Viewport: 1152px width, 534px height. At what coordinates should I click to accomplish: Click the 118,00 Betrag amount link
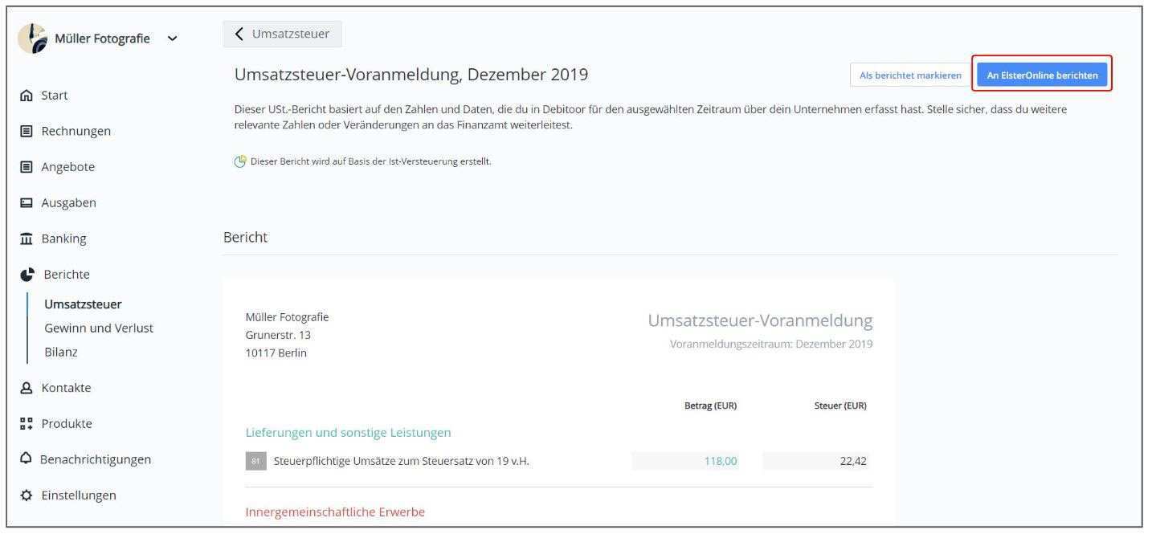tap(721, 461)
